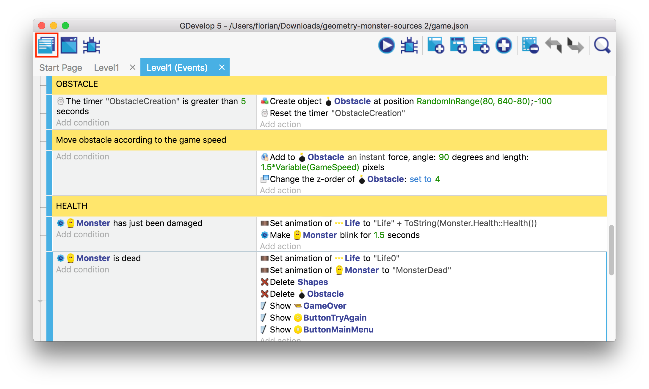Screen dimensions: 649x389
Task: Click the scene editor icon in toolbar
Action: coord(69,45)
